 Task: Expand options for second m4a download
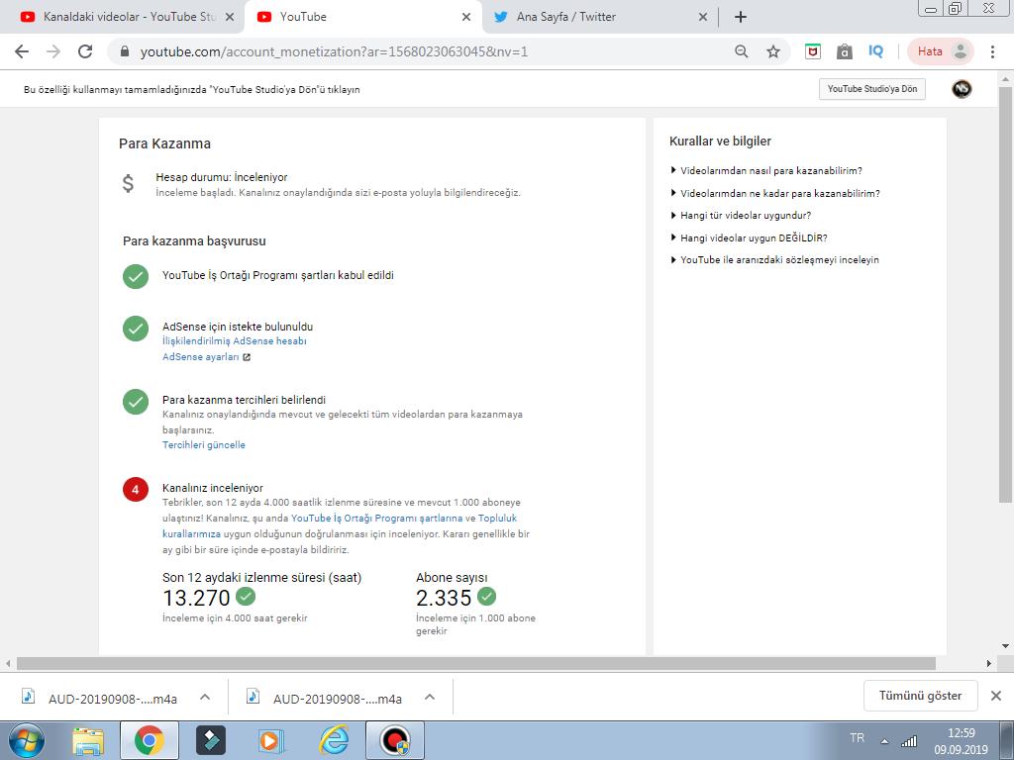click(430, 697)
